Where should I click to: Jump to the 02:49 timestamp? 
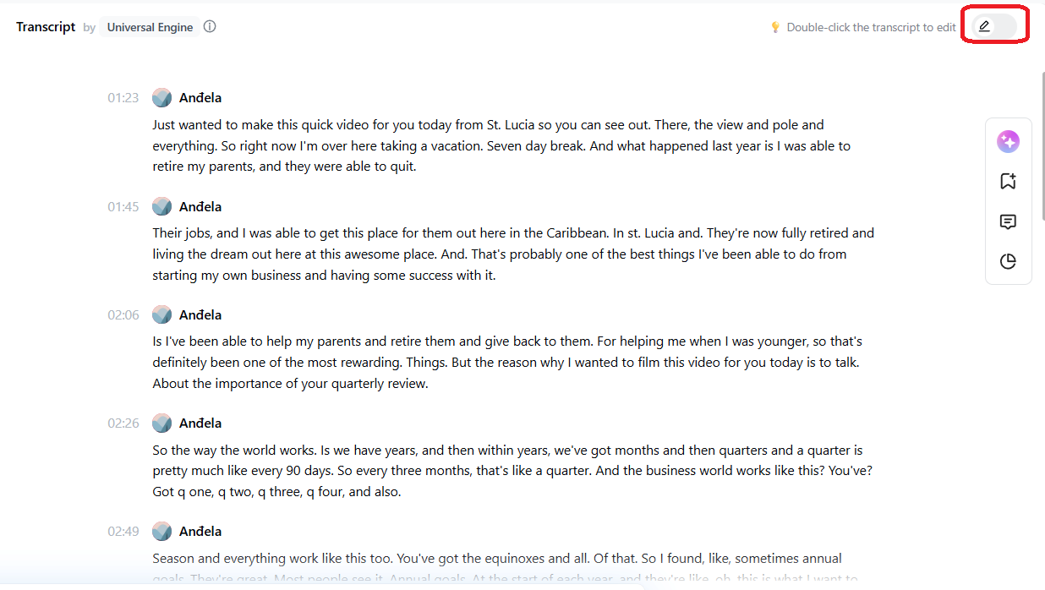[x=123, y=531]
